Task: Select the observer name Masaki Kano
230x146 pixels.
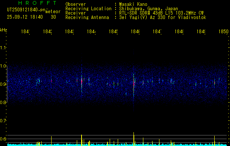Action: coord(133,4)
